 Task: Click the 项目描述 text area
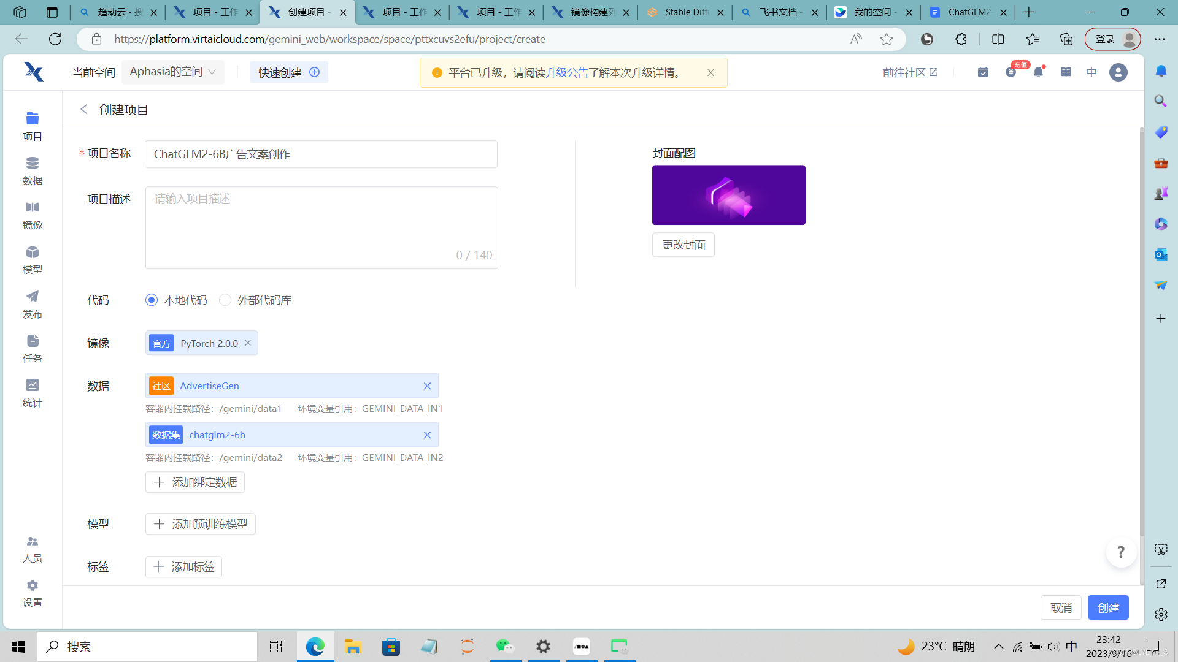coord(321,227)
